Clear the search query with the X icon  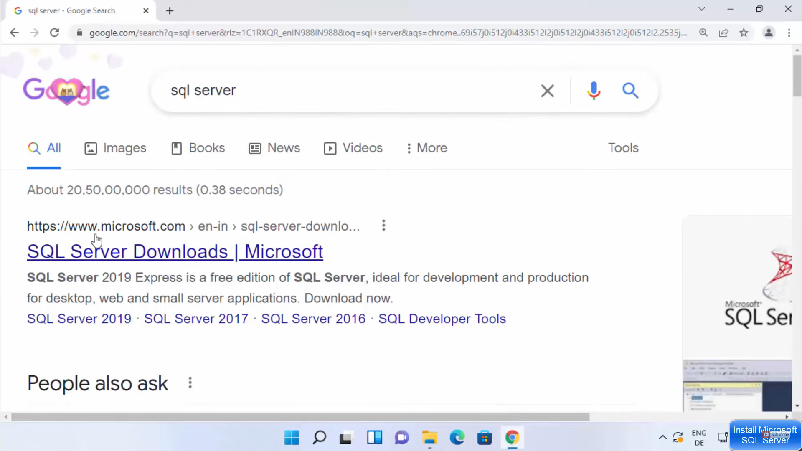click(x=547, y=91)
